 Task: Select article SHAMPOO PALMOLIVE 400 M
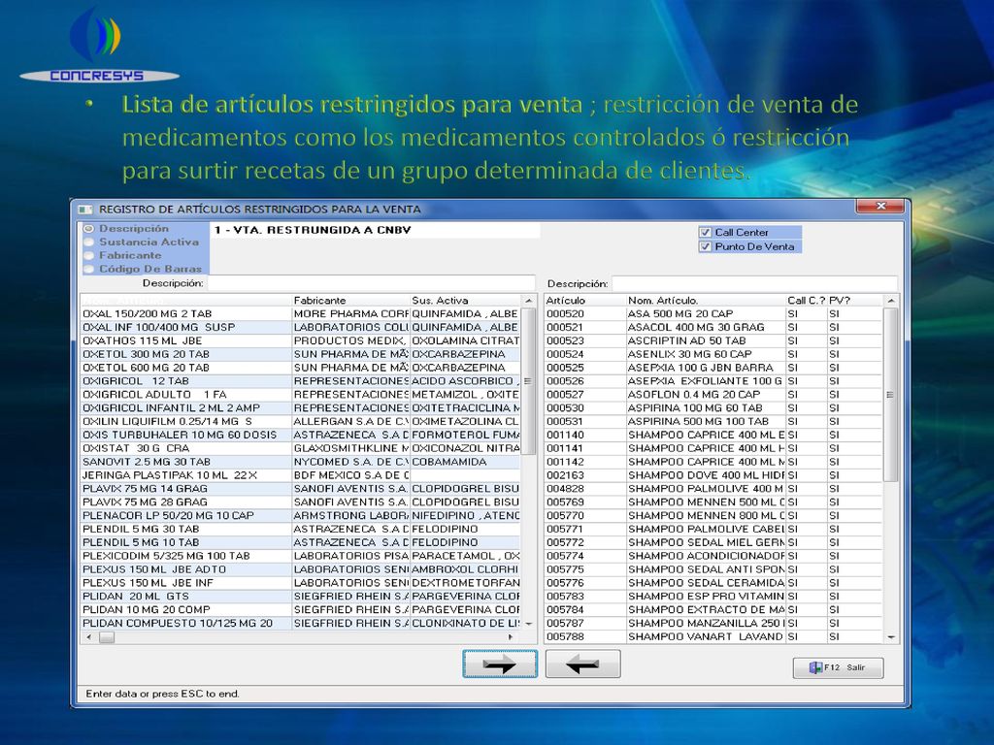tap(713, 489)
